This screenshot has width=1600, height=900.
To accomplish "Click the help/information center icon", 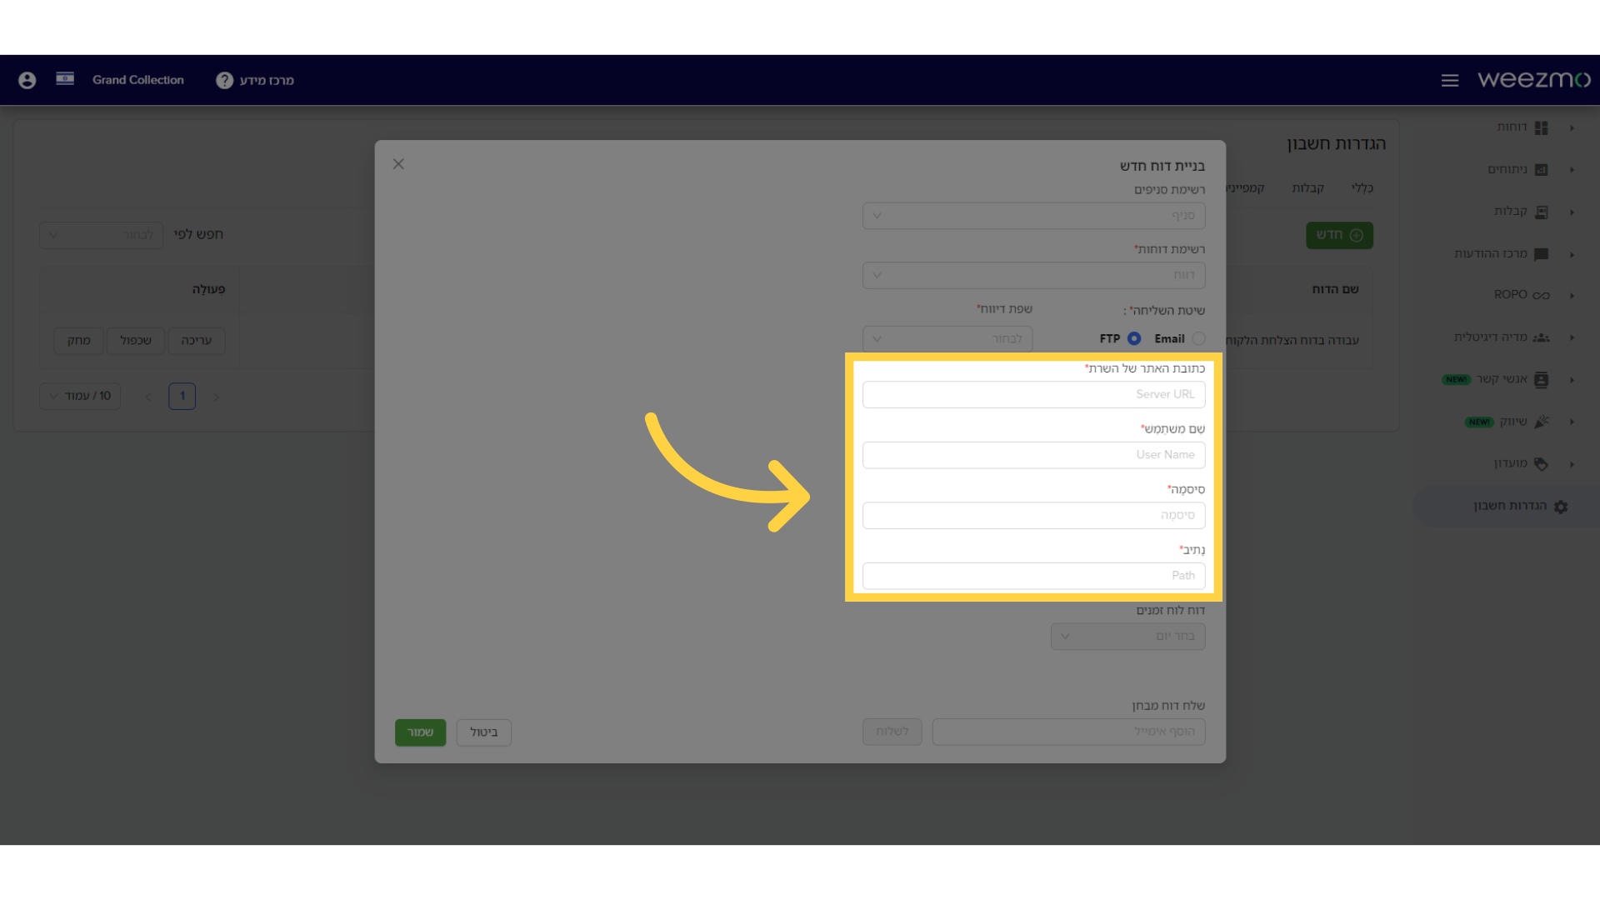I will click(224, 80).
